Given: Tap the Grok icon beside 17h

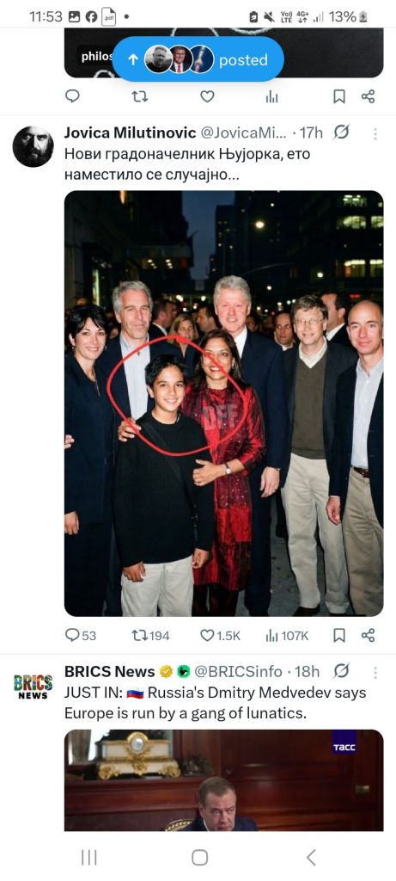Looking at the screenshot, I should tap(341, 132).
